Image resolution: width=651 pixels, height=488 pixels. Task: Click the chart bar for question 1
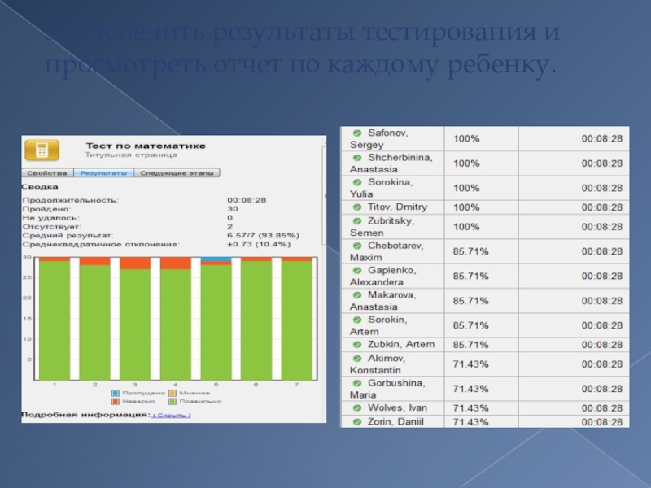click(x=55, y=318)
